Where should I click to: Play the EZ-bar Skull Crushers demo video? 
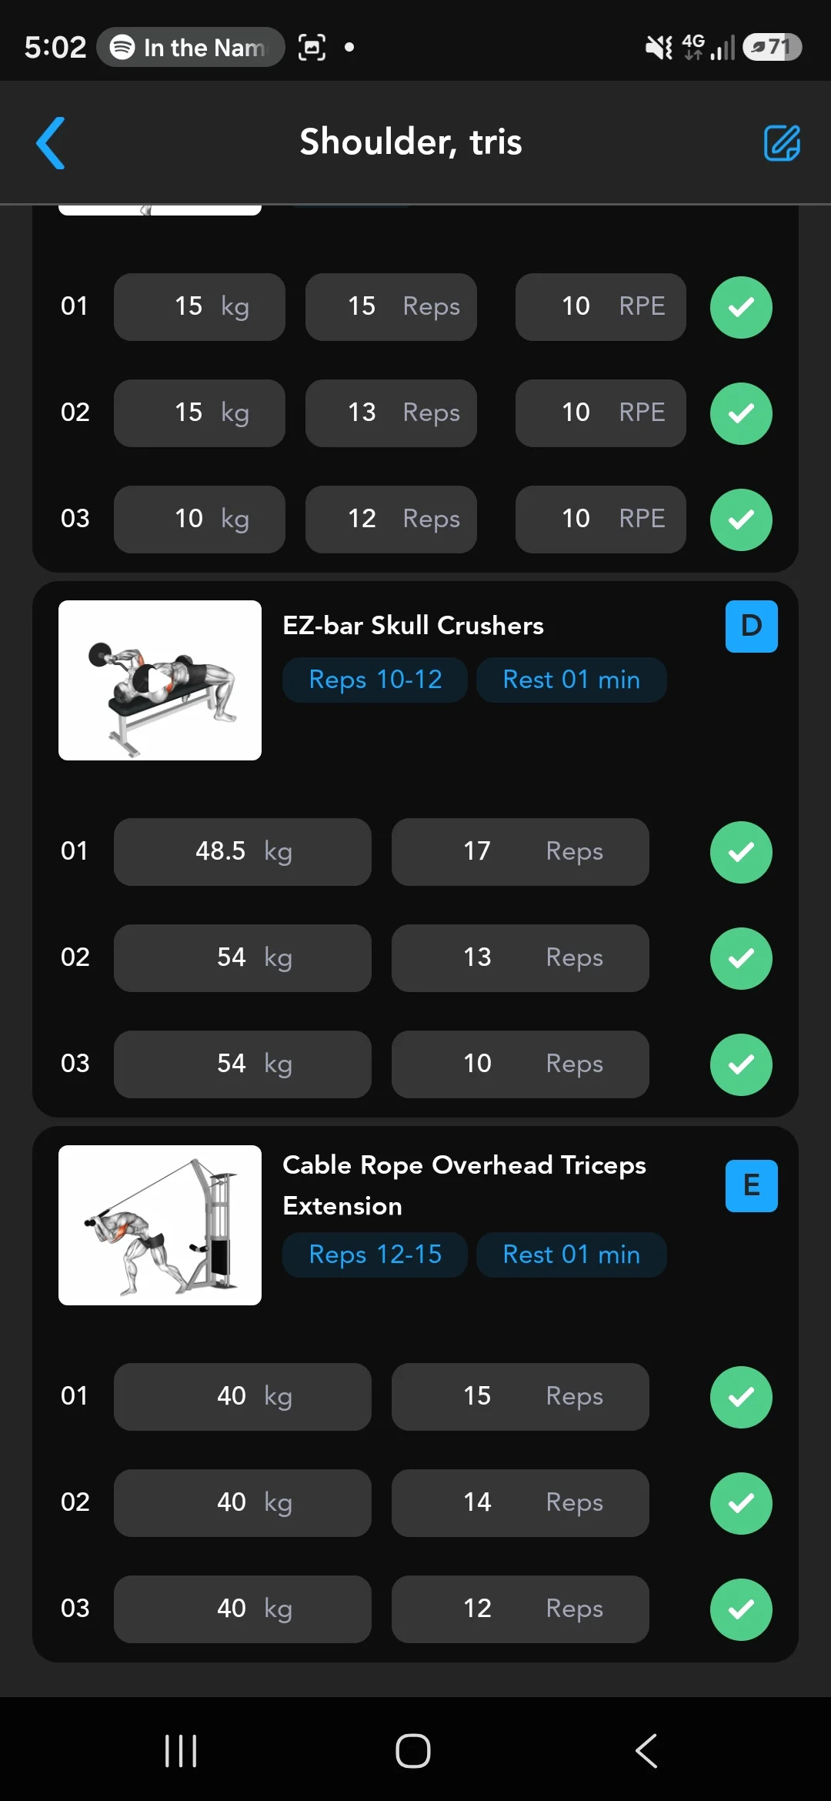click(x=160, y=680)
